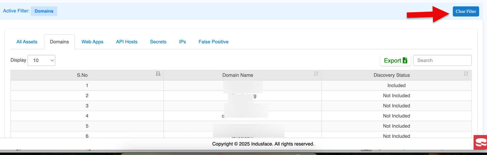The height and width of the screenshot is (155, 487).
Task: Click Discovery Status column sort arrows
Action: 466,74
